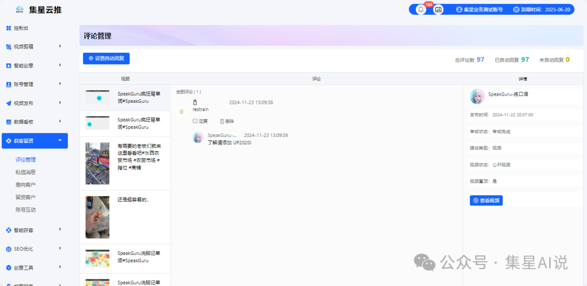Click the 视频 column header
The width and height of the screenshot is (587, 286).
[125, 79]
